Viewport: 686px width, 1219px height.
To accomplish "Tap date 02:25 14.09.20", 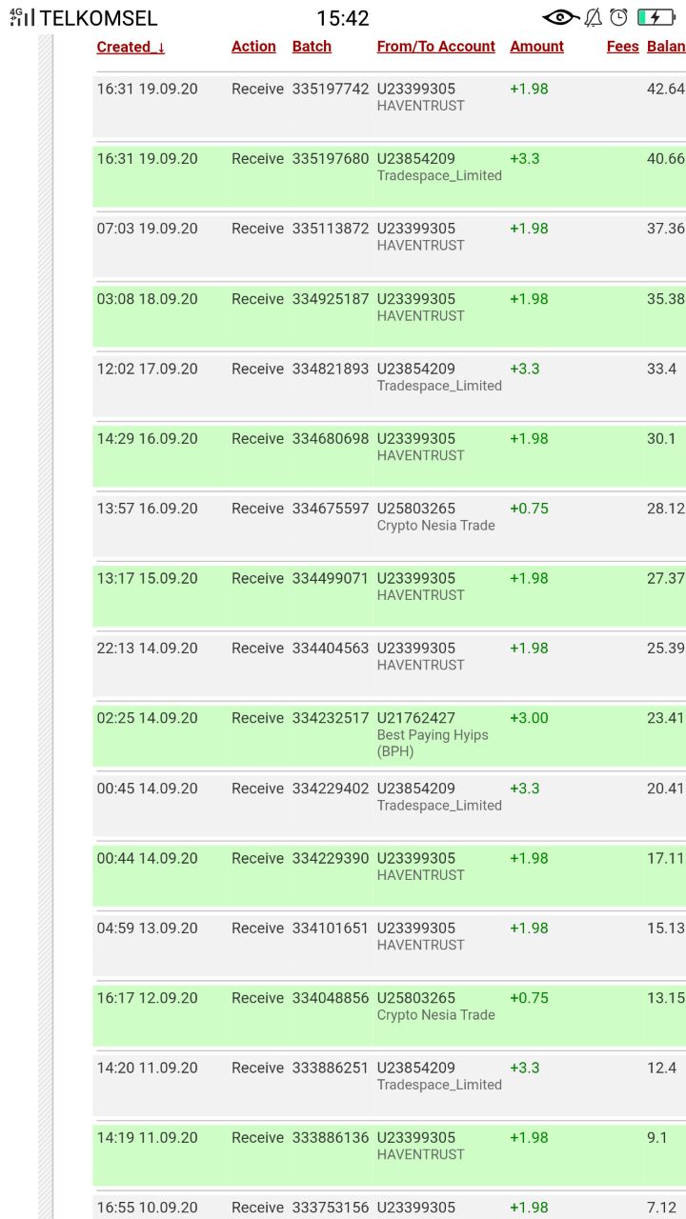I will point(148,718).
